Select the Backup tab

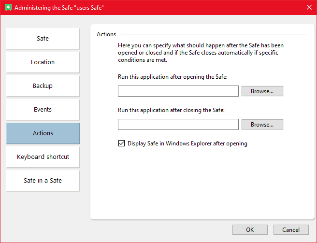(x=43, y=86)
